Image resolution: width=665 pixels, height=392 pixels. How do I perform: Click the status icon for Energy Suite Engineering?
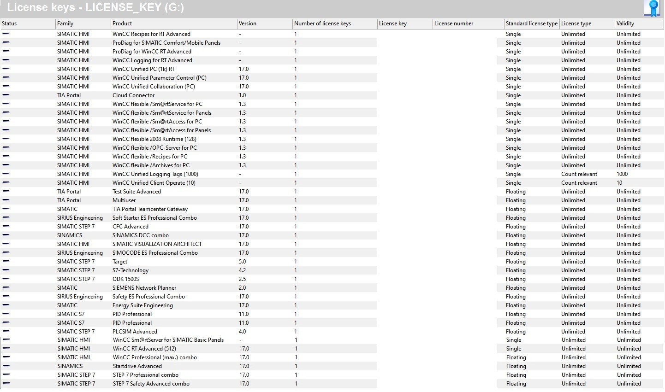[x=6, y=305]
